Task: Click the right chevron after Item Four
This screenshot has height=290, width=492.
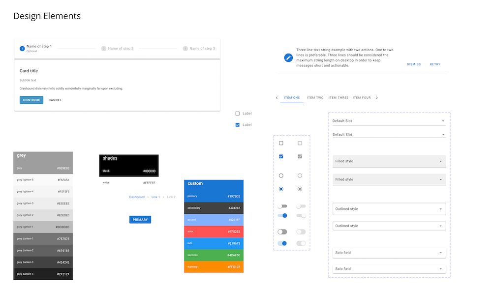Action: point(377,98)
